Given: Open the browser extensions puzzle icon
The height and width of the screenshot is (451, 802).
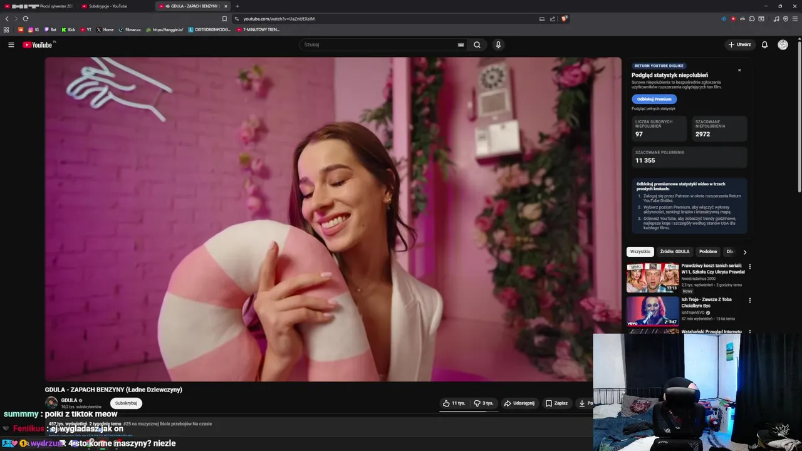Looking at the screenshot, I should click(752, 19).
